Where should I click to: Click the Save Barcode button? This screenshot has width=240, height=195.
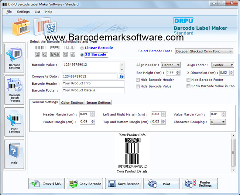point(123,184)
